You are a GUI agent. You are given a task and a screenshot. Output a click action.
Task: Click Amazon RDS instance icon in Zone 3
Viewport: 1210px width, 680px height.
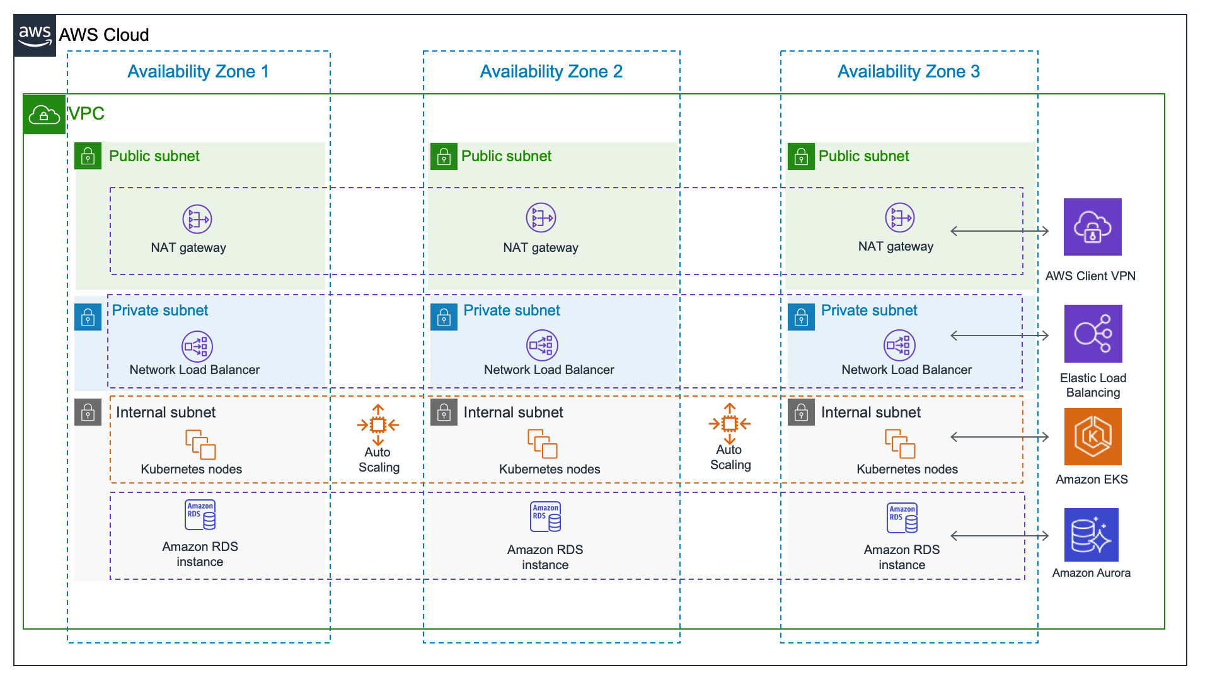[x=902, y=518]
